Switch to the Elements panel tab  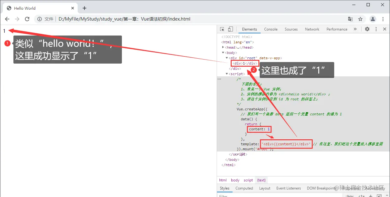249,29
